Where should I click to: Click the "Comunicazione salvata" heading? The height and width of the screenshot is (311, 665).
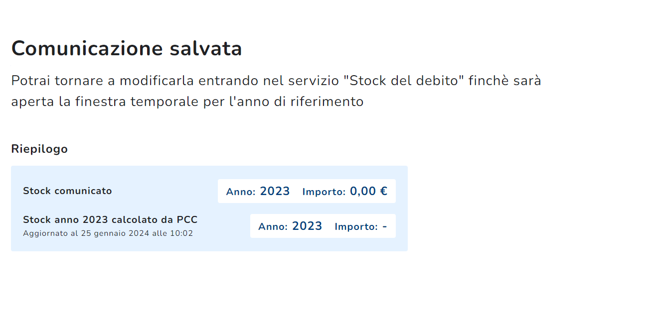(127, 49)
